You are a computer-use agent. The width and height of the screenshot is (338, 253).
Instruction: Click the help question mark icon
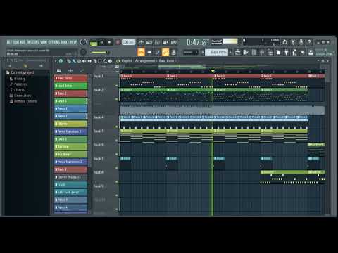309,42
